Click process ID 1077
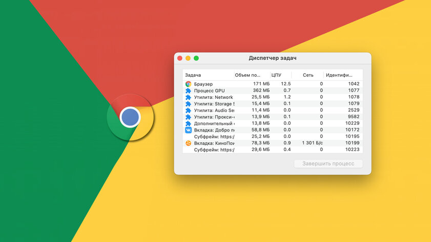Screen dimensions: 431x242 tap(354, 90)
